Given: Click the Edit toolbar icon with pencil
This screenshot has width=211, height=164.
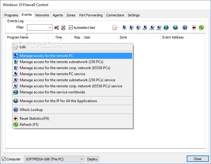Looking at the screenshot, I should click(x=115, y=28).
